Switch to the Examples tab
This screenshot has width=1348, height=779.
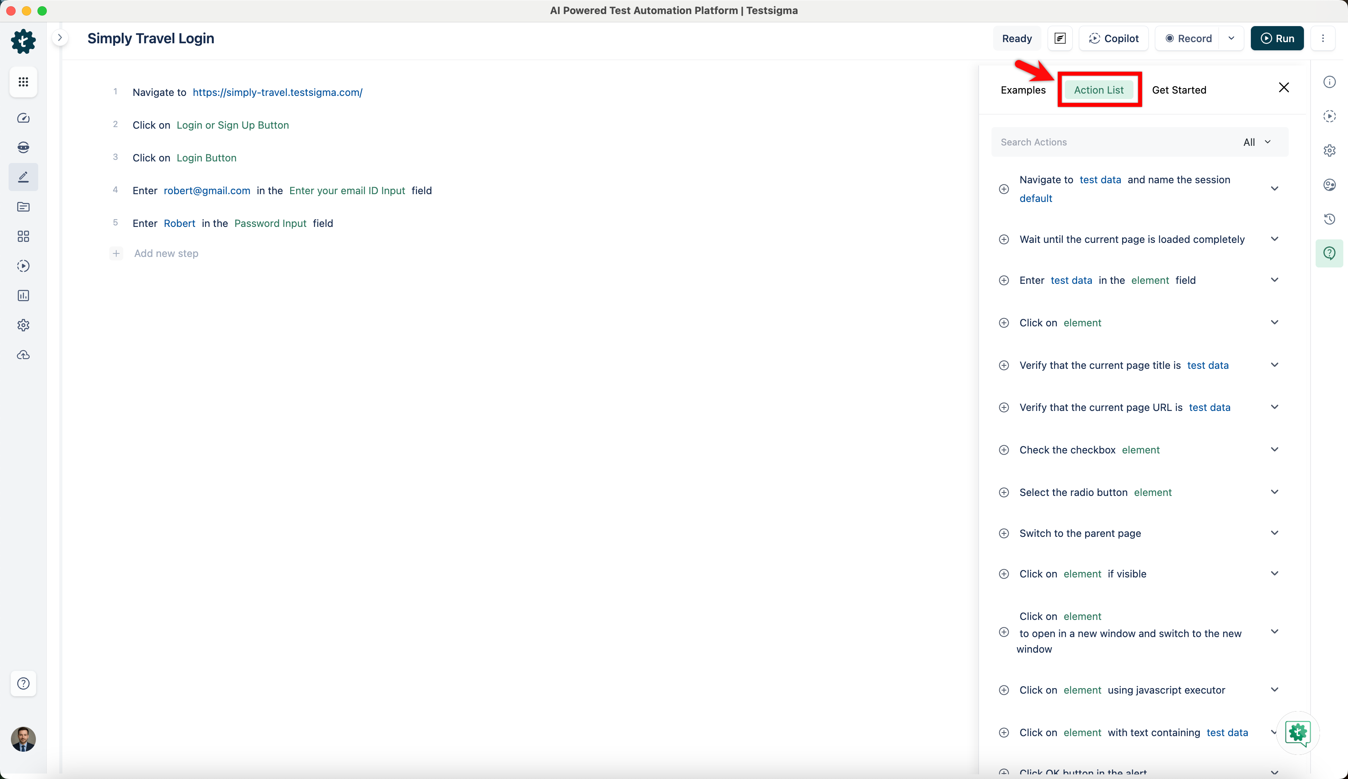coord(1023,90)
